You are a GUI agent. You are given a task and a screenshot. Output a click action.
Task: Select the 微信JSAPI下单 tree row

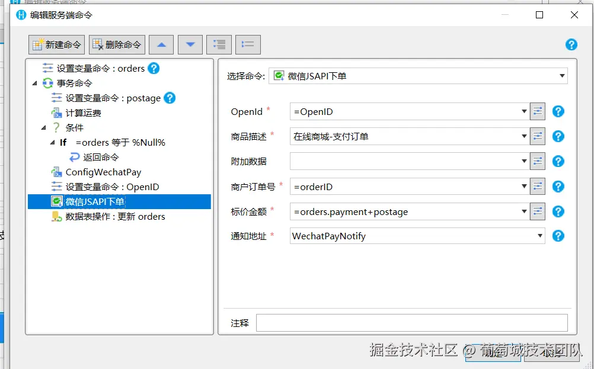(119, 202)
